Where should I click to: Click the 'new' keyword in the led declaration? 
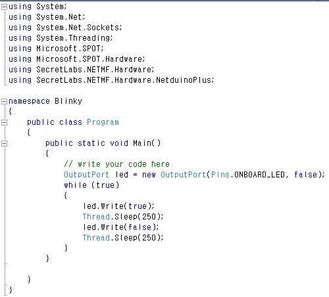point(149,175)
